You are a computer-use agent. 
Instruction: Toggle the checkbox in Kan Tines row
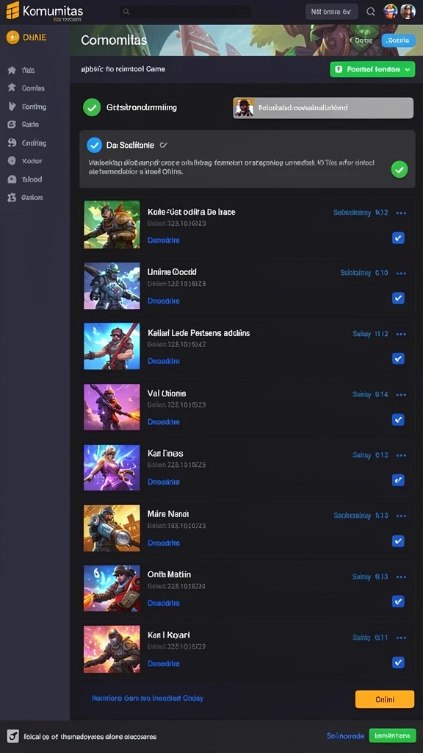pyautogui.click(x=398, y=479)
